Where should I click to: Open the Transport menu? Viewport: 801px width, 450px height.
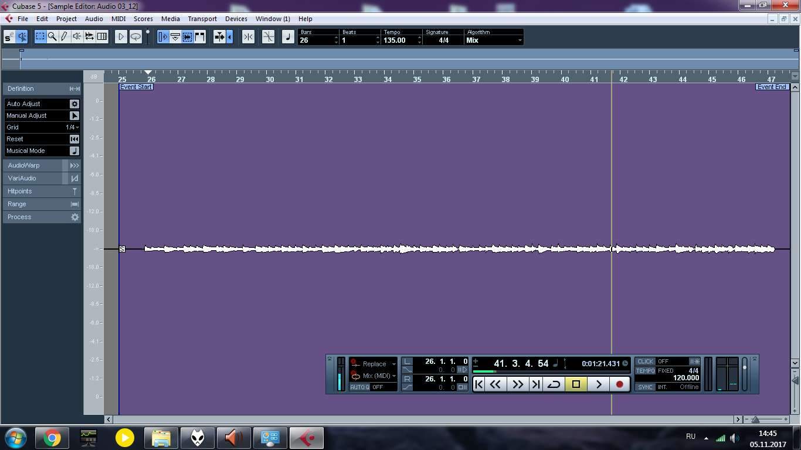tap(202, 19)
